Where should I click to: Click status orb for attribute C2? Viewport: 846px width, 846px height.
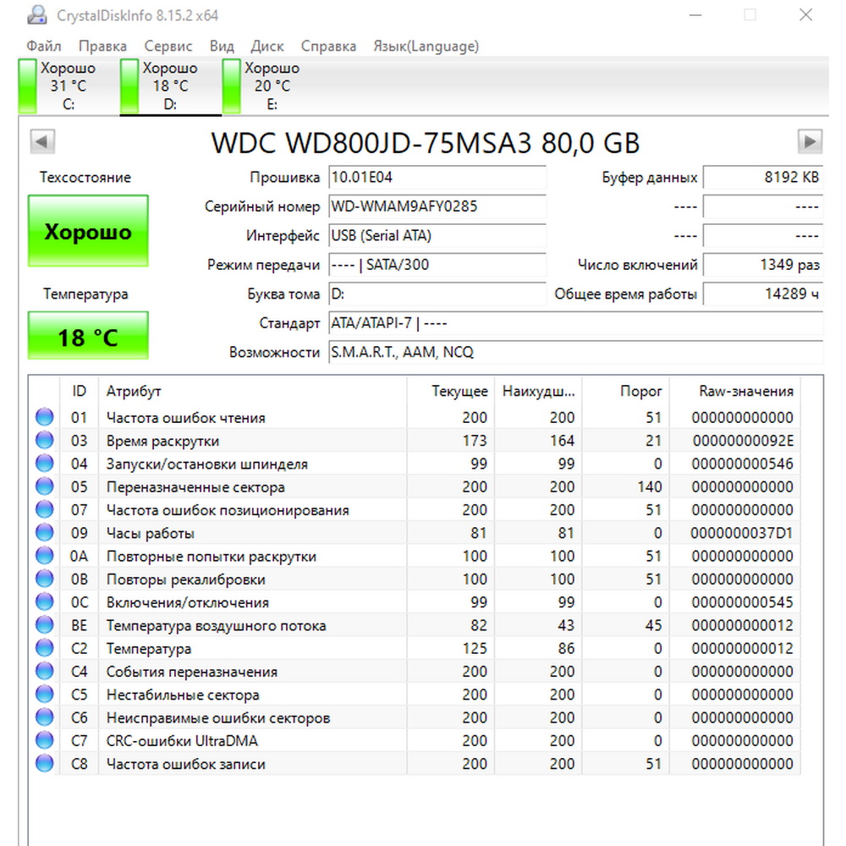pos(45,647)
